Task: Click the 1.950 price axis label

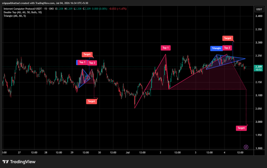Action: (x=259, y=135)
